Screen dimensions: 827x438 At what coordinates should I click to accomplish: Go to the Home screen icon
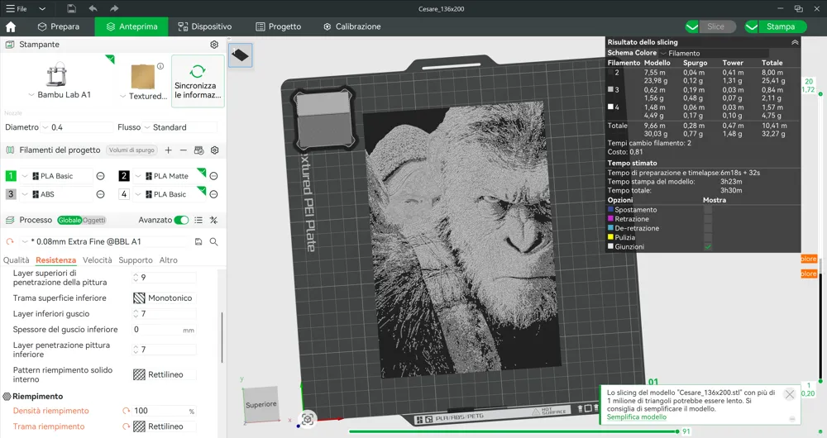[11, 26]
